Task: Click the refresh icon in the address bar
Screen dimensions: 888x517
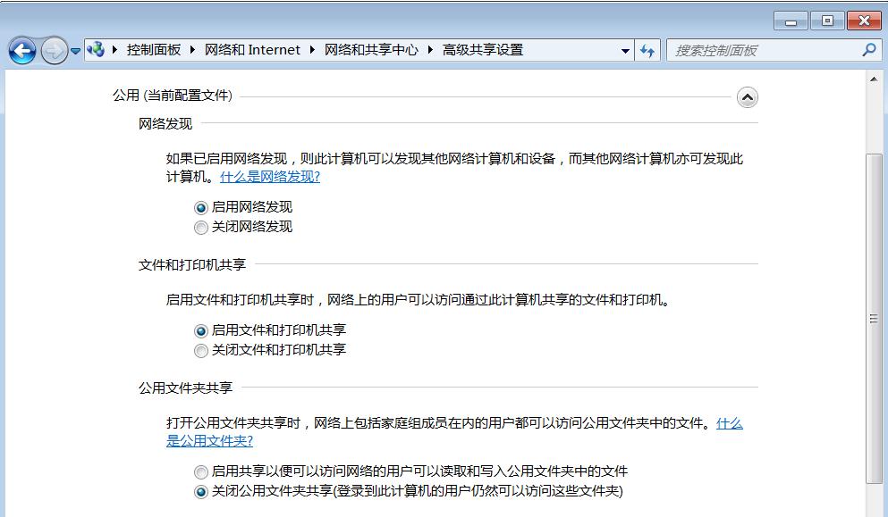Action: click(x=645, y=50)
